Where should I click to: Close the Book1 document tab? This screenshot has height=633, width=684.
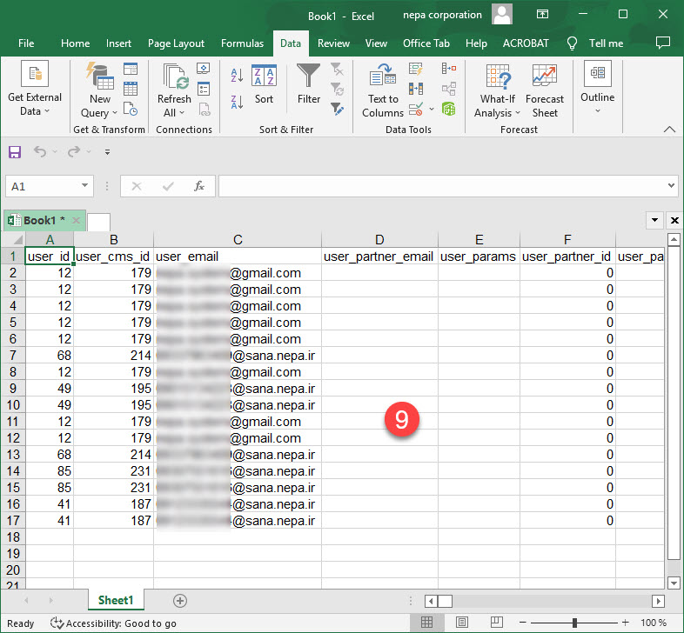coord(76,220)
